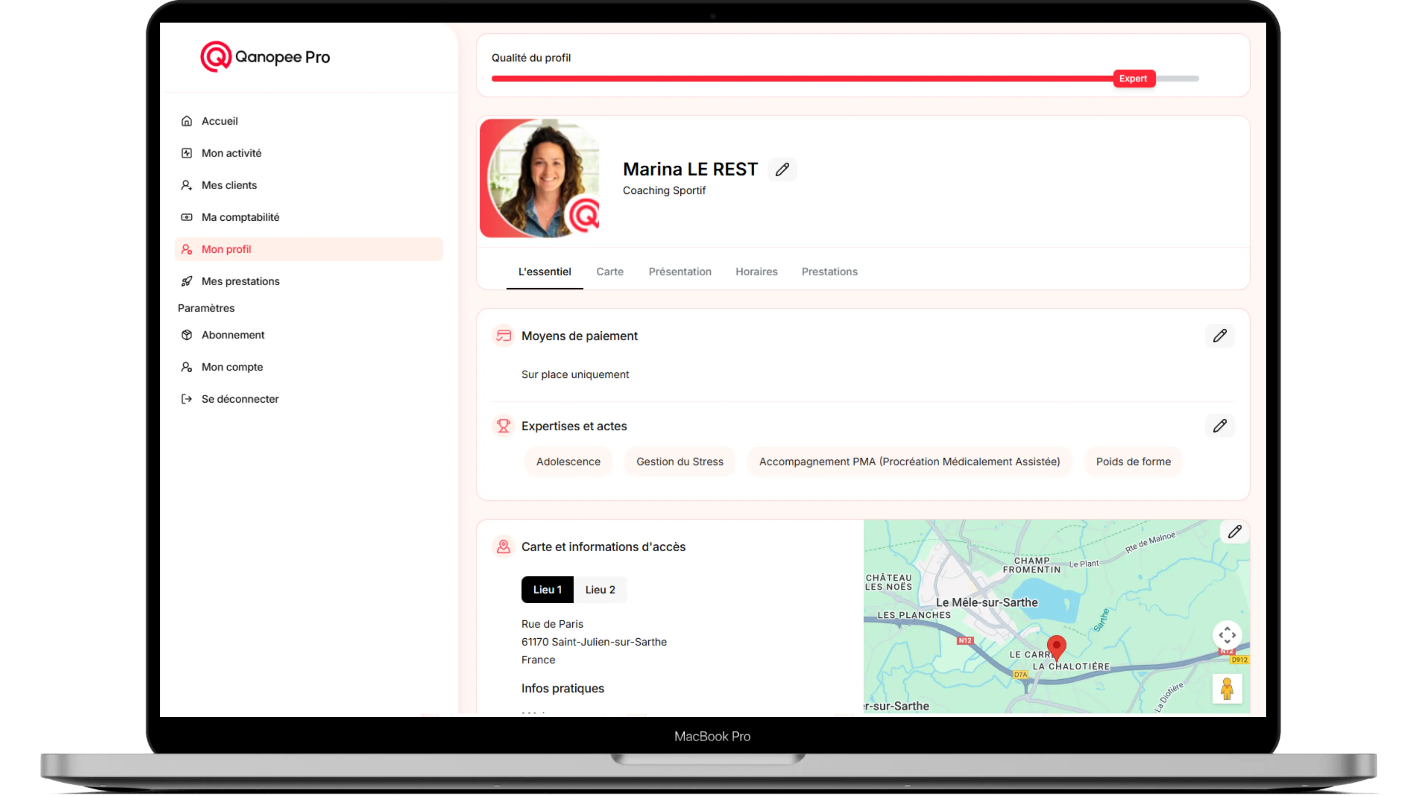
Task: Open Street View pegman on map
Action: [x=1227, y=689]
